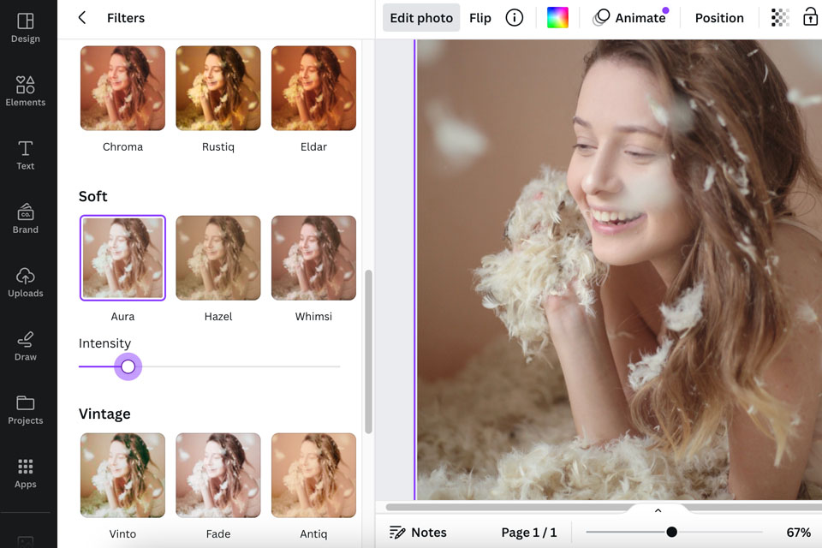Select the woman photo on canvas
Image resolution: width=822 pixels, height=548 pixels.
pyautogui.click(x=618, y=270)
